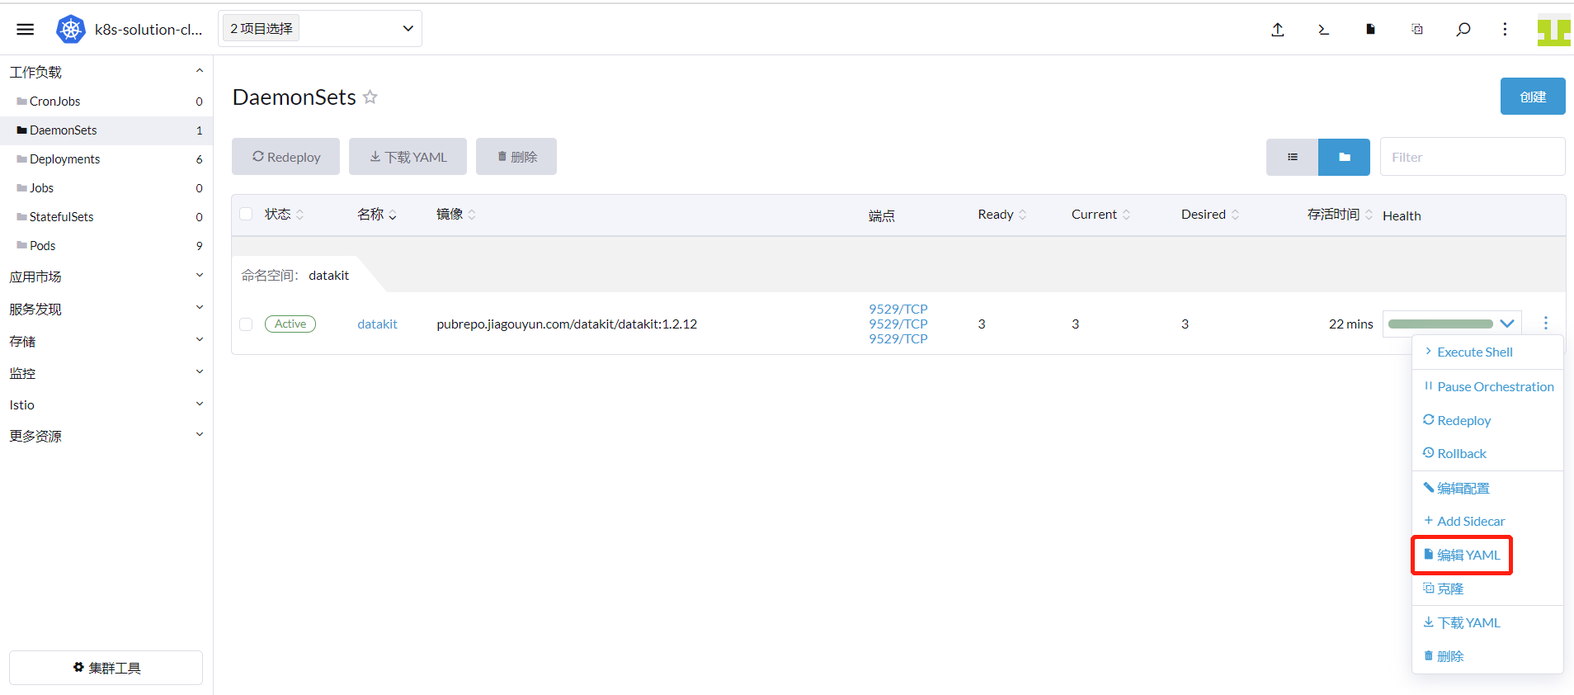The image size is (1574, 695).
Task: Click the k8s-solution-cl... cluster name
Action: point(148,30)
